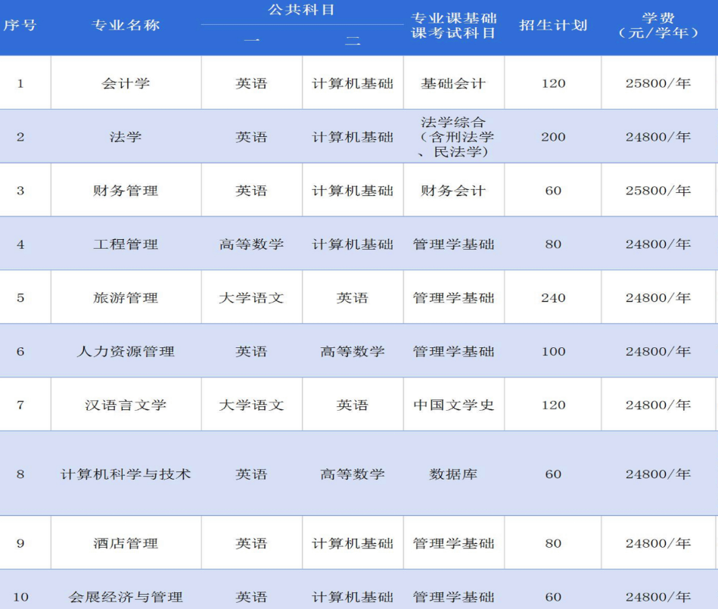The height and width of the screenshot is (609, 718).
Task: Click the 会计学 major name cell
Action: [x=126, y=83]
